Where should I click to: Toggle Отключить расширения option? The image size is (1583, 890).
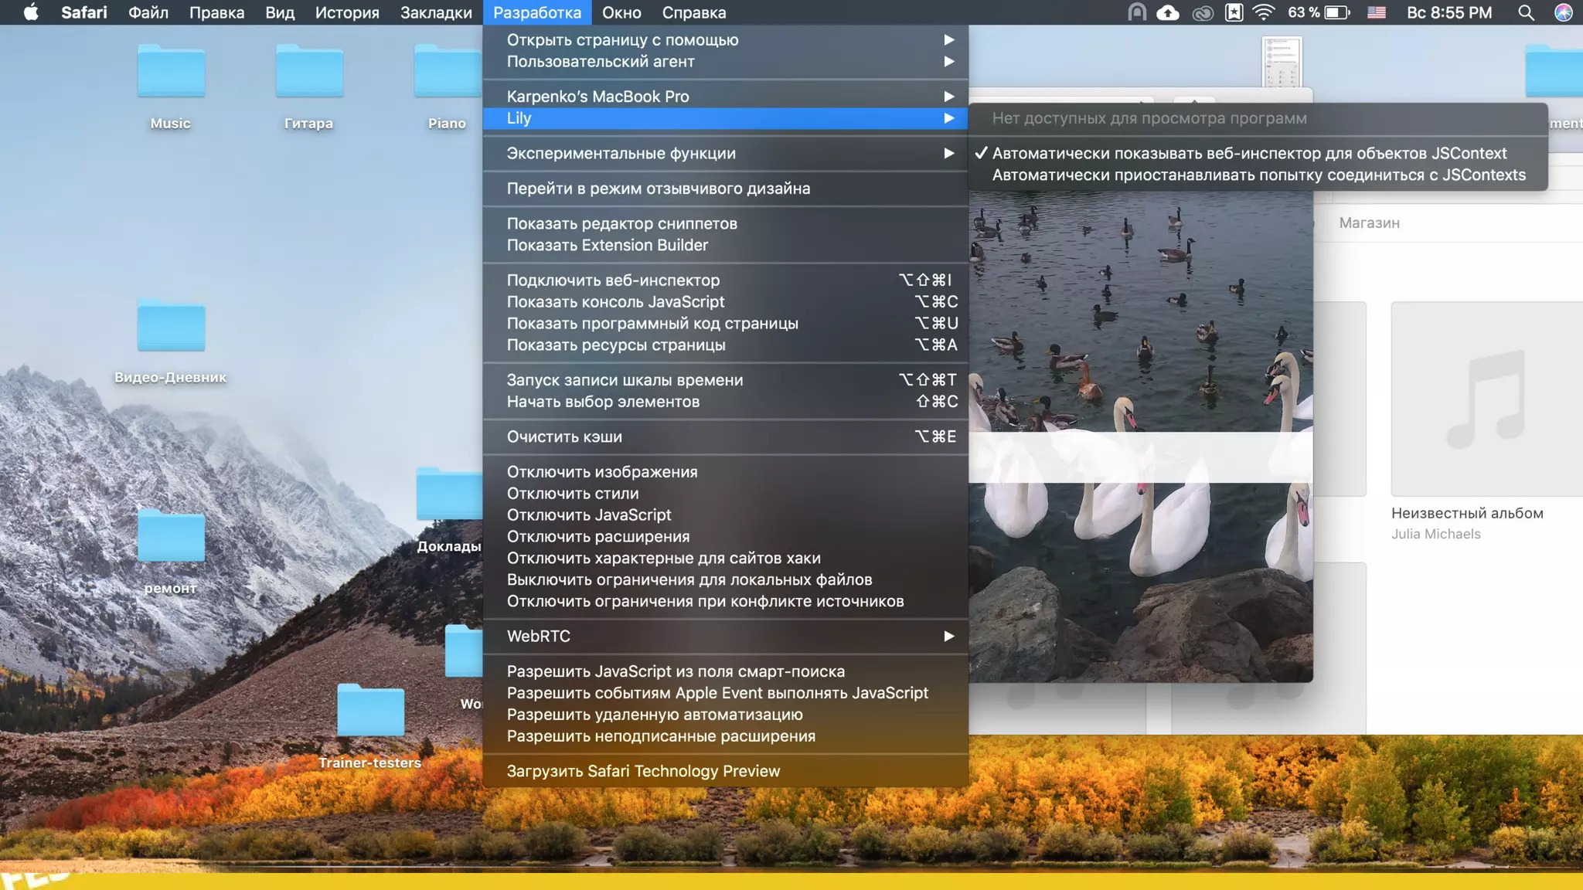click(725, 537)
